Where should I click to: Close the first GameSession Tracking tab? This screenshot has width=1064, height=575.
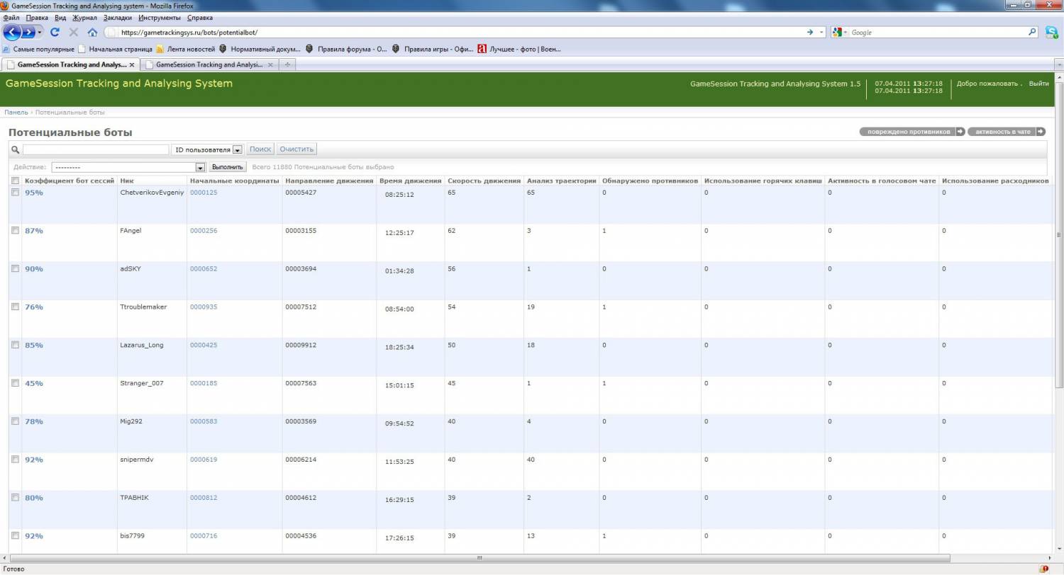click(x=131, y=64)
